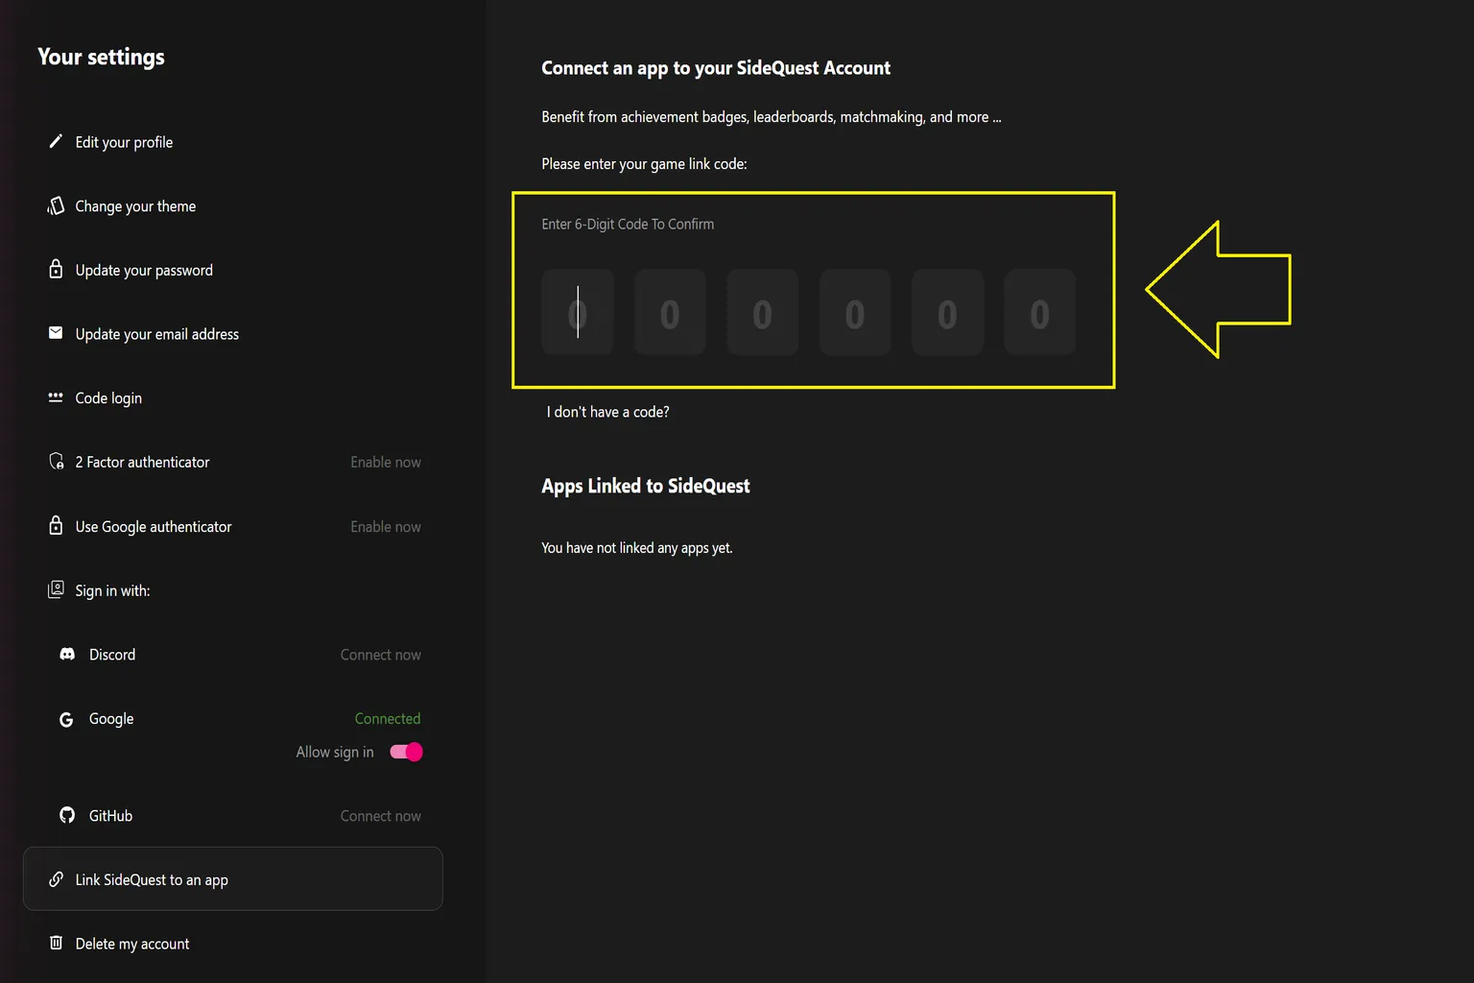Viewport: 1474px width, 983px height.
Task: Click the envelope icon beside Update your email address
Action: 56,333
